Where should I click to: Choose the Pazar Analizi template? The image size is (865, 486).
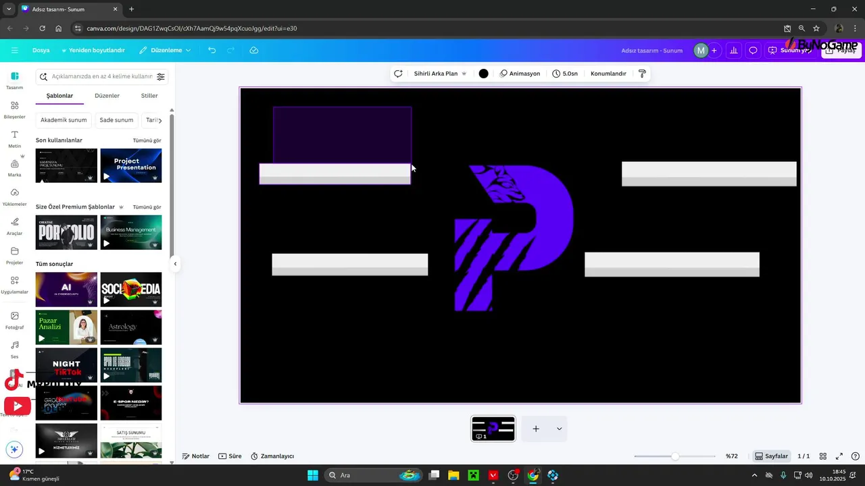[x=66, y=327]
